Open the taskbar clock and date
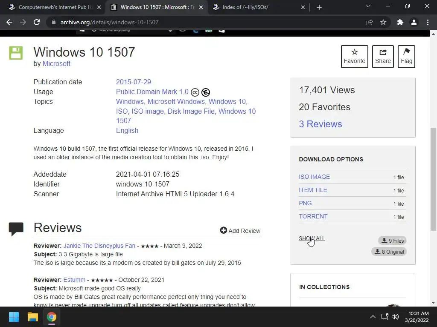This screenshot has width=437, height=327. tap(417, 317)
